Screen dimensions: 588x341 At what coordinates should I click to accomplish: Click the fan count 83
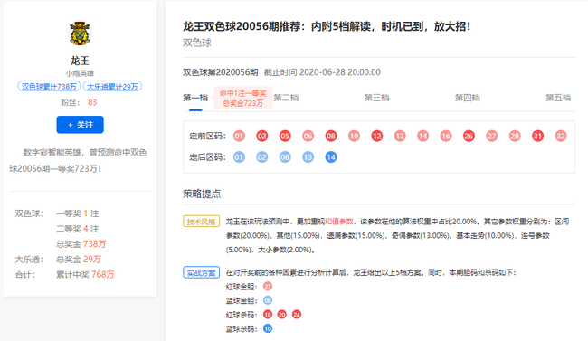pyautogui.click(x=92, y=102)
